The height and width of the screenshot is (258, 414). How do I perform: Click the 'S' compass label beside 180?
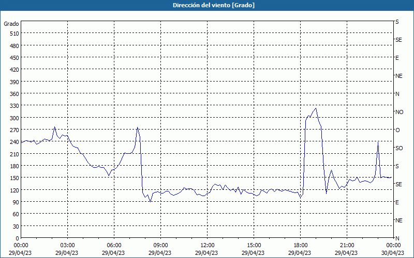(397, 166)
